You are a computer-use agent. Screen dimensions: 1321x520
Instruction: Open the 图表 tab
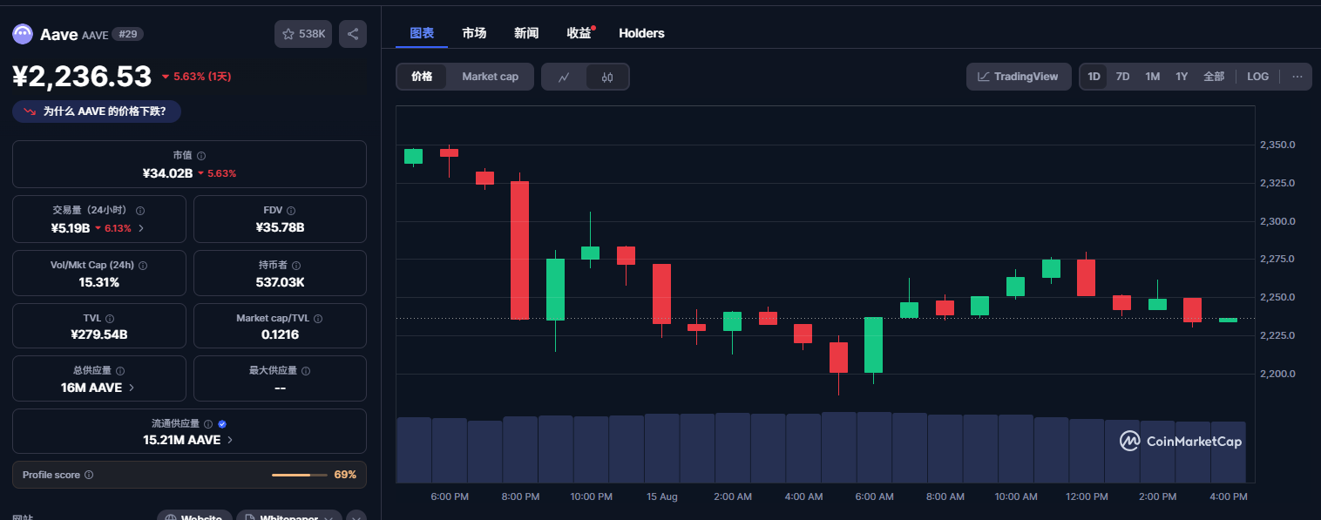pos(422,33)
